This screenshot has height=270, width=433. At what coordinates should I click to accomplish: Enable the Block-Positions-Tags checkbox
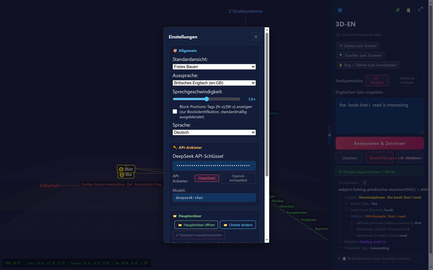[x=175, y=112]
